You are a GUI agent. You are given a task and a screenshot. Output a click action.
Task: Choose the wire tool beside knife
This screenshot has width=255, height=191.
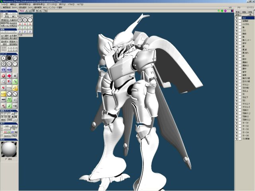pyautogui.click(x=15, y=94)
